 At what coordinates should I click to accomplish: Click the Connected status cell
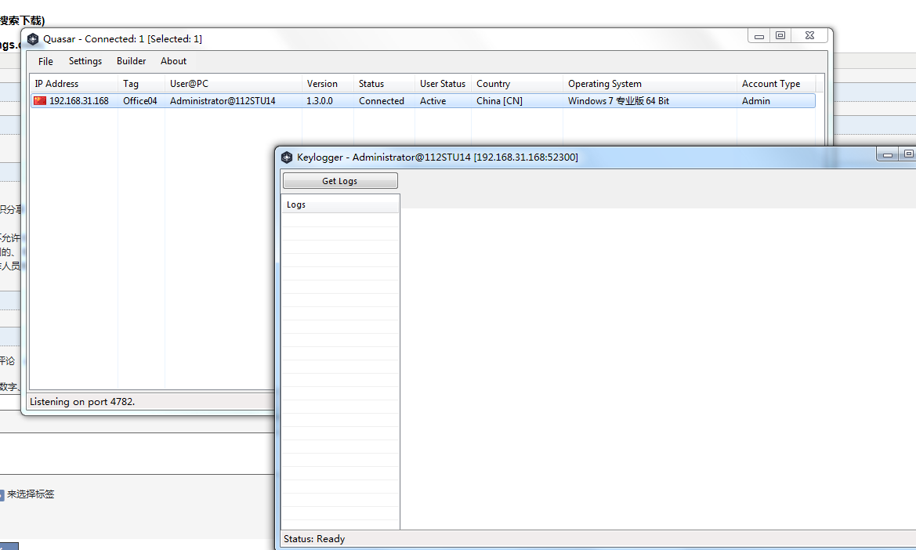point(382,101)
